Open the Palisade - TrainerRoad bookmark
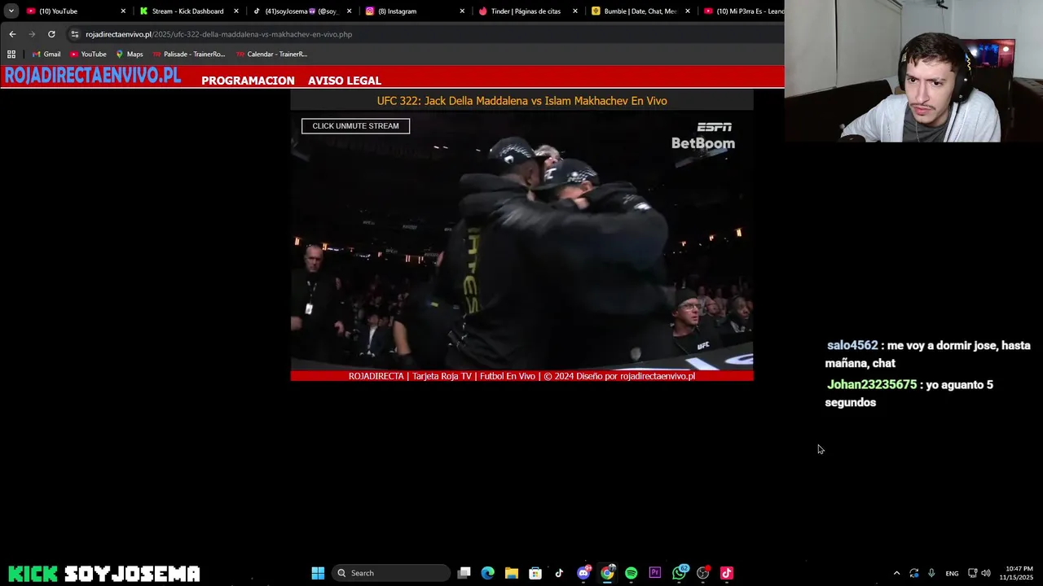Screen dimensions: 1043x586 tap(188, 54)
